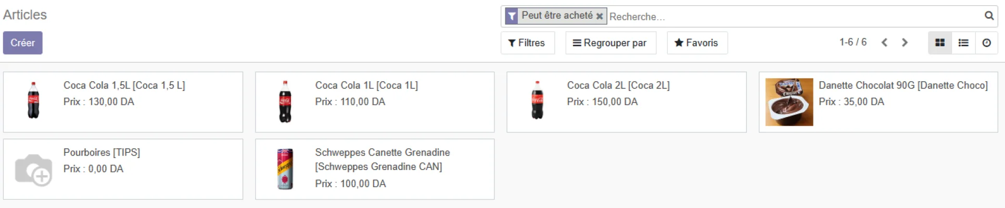Open the Favoris dropdown
This screenshot has width=1005, height=208.
pos(697,43)
